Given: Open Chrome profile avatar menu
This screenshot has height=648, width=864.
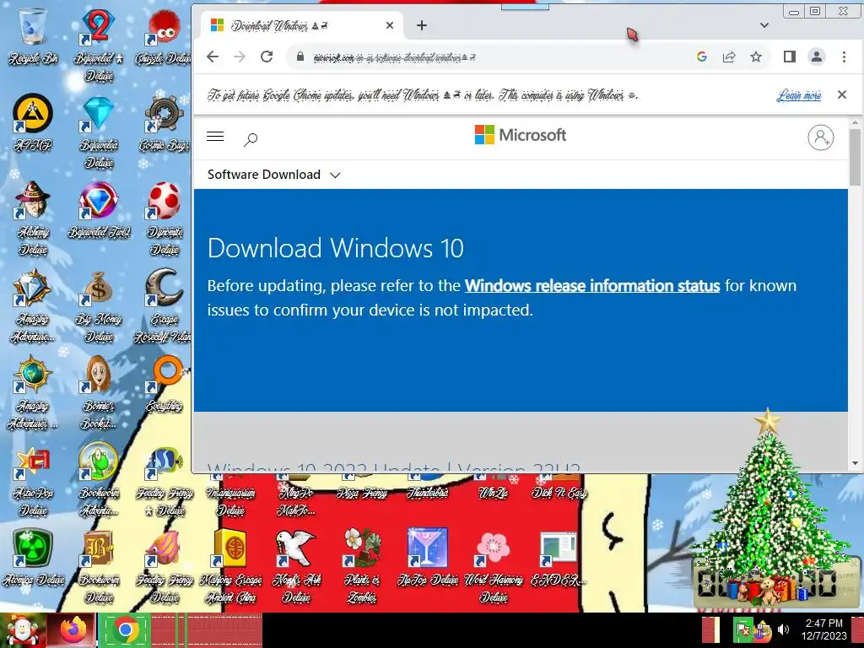Looking at the screenshot, I should tap(817, 57).
